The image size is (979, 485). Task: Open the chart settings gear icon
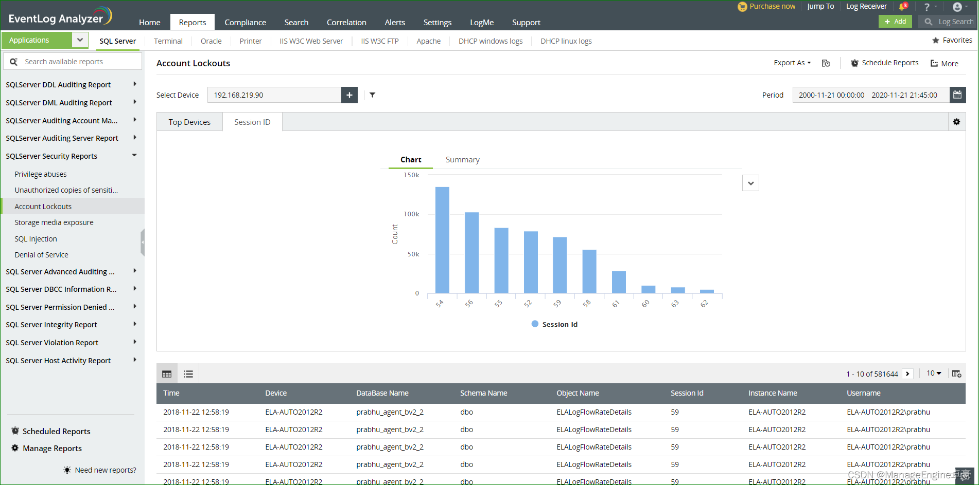click(956, 122)
